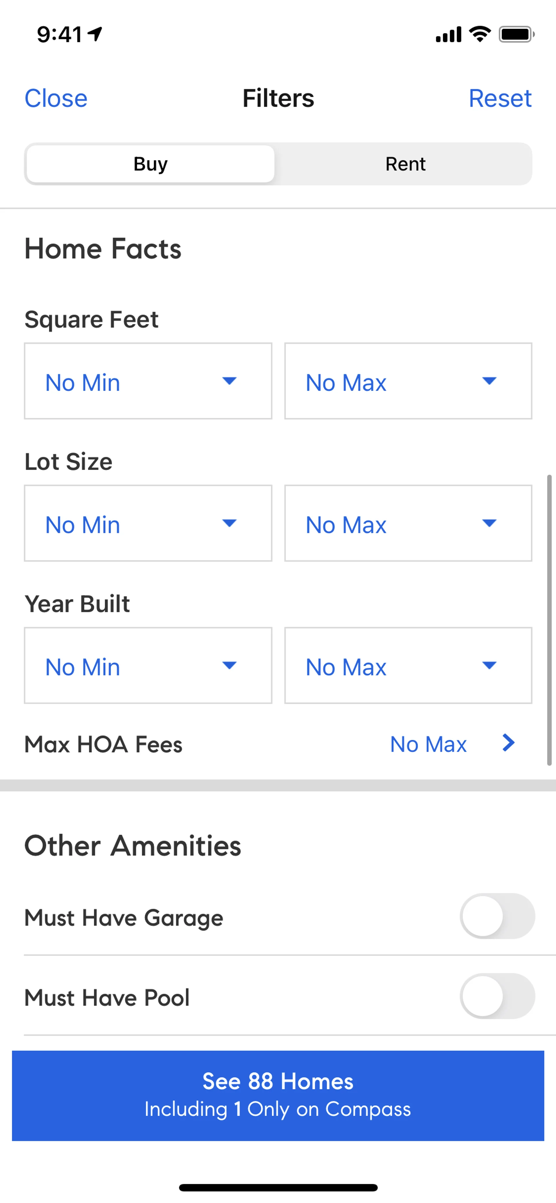
Task: Tap the Year Built No Max arrow icon
Action: pos(489,665)
